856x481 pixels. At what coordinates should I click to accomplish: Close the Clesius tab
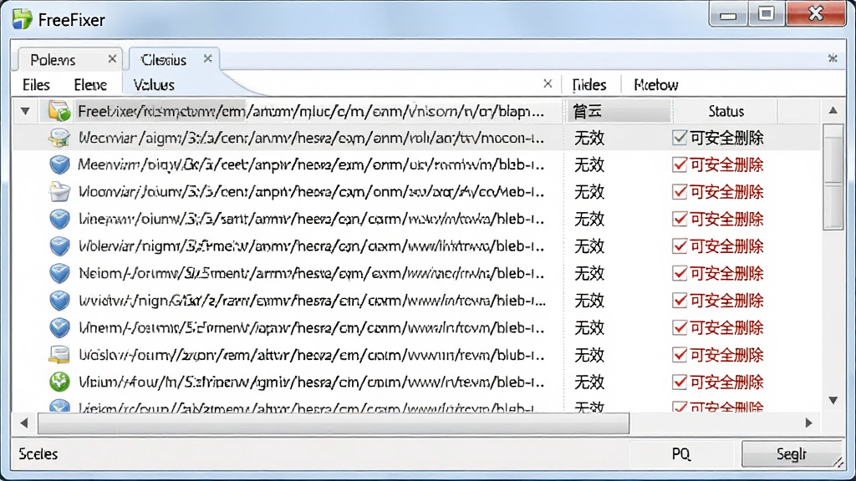tap(207, 58)
